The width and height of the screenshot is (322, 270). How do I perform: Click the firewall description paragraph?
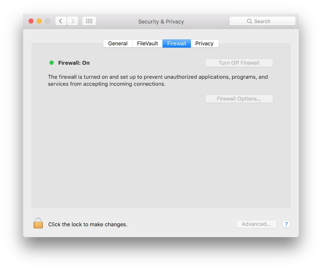coord(158,80)
